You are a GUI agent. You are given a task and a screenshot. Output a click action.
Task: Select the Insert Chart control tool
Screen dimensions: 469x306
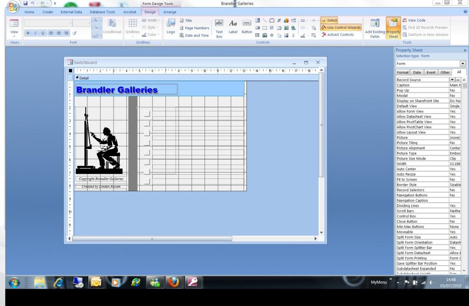click(286, 20)
